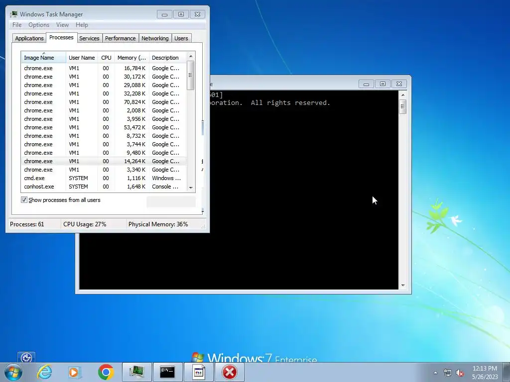Click the disabled button below process list
The height and width of the screenshot is (382, 510).
coord(171,202)
